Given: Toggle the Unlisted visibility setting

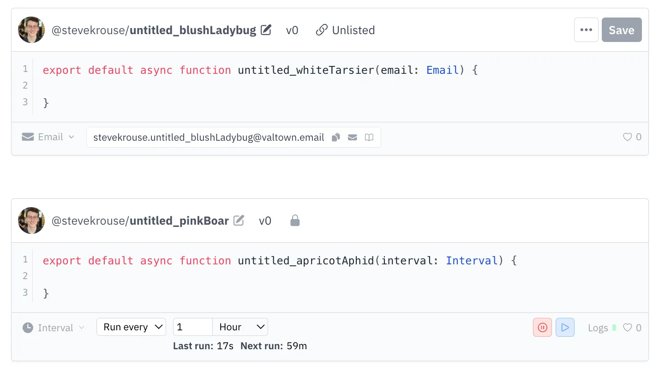Looking at the screenshot, I should click(345, 30).
